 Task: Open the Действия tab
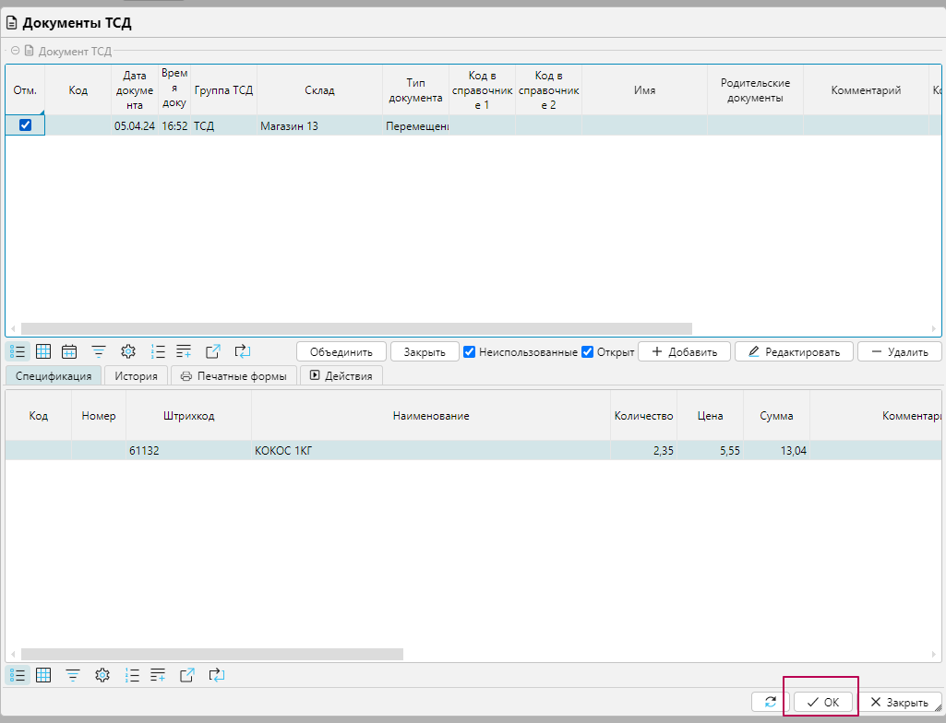[341, 376]
